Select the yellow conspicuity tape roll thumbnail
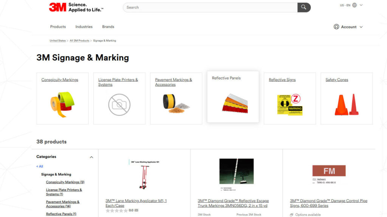Image resolution: width=387 pixels, height=217 pixels. pyautogui.click(x=62, y=102)
